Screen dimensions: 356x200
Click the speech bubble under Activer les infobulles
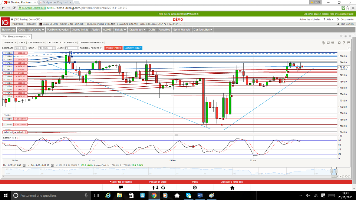point(121,187)
